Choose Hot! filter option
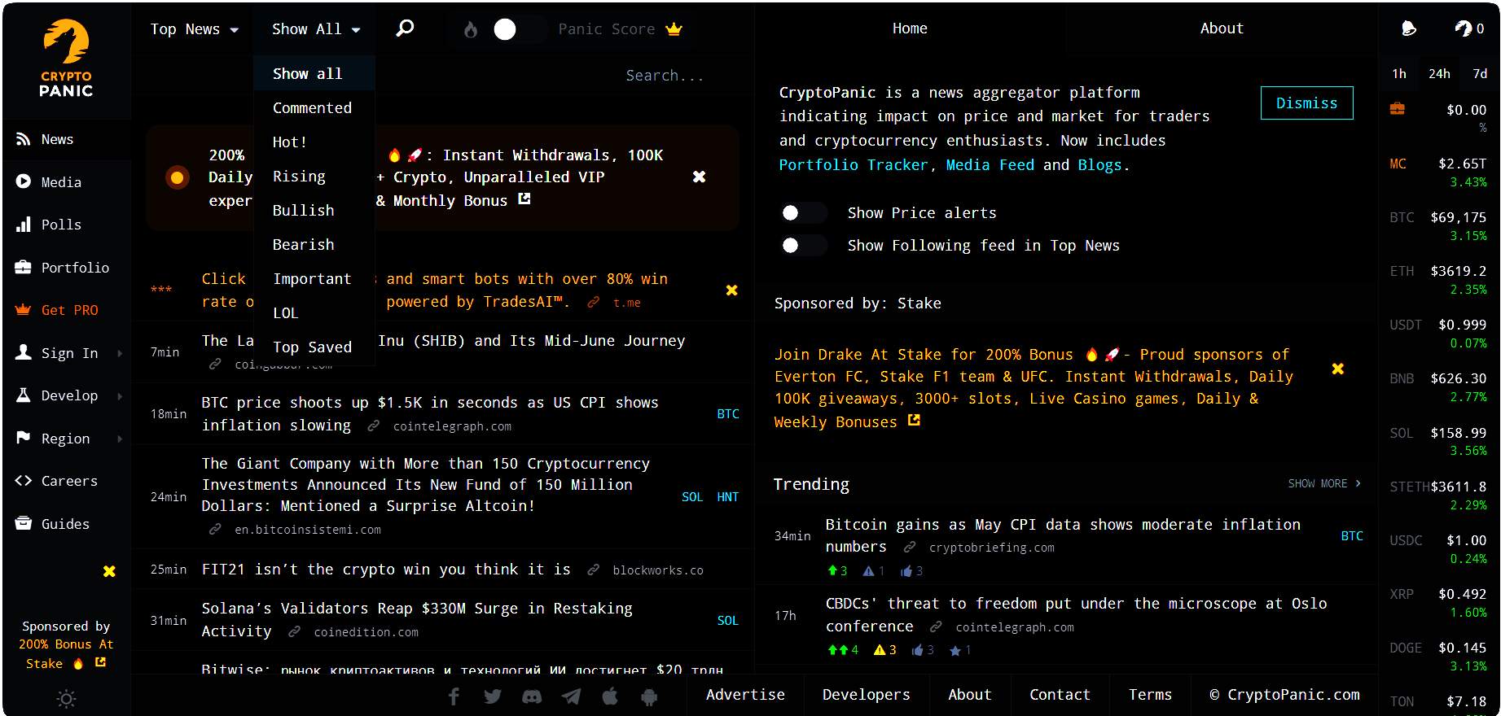 (x=314, y=142)
